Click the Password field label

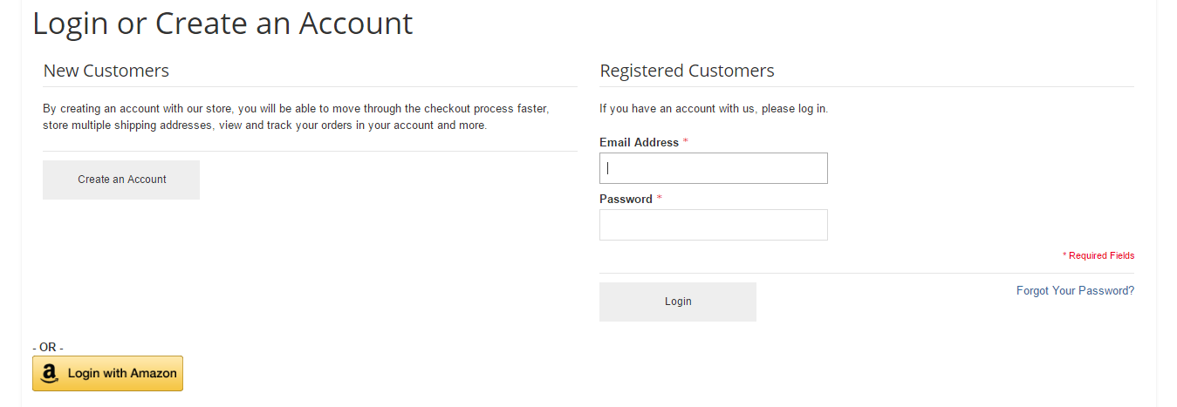(626, 200)
